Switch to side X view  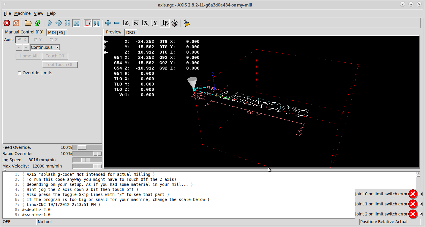(145, 23)
